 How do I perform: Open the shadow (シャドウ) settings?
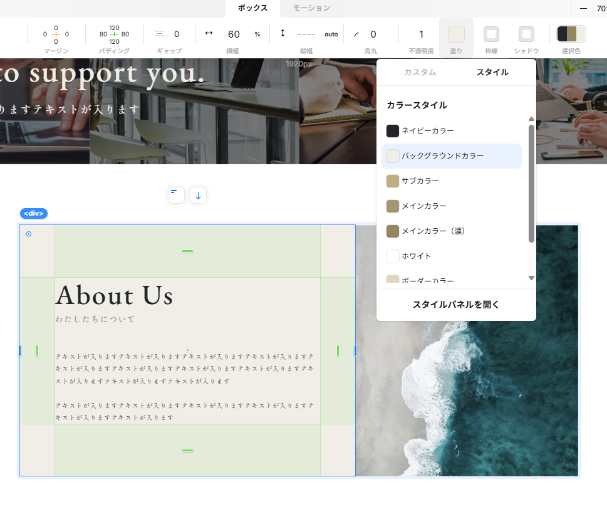click(526, 34)
